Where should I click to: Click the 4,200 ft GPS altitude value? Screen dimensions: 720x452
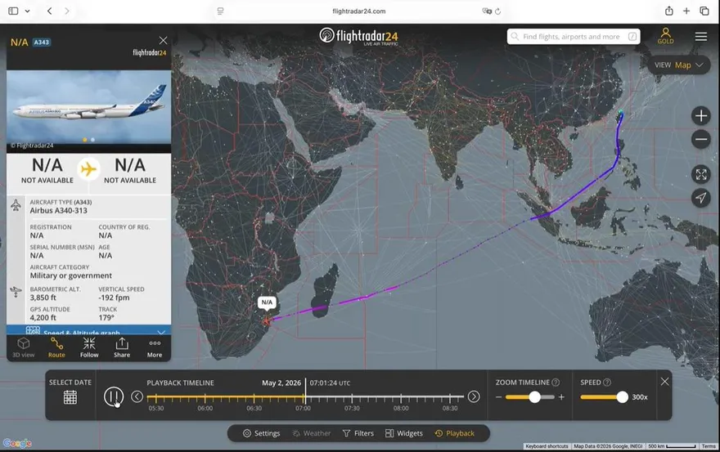43,318
